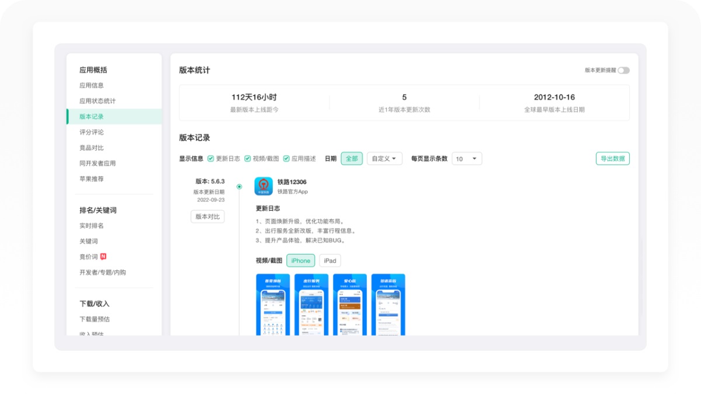Click the red N badge beside 竞价词
Viewport: 701px width, 394px height.
tap(103, 256)
